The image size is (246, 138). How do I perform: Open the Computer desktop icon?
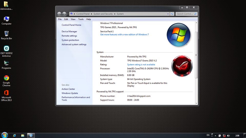[x=6, y=20]
